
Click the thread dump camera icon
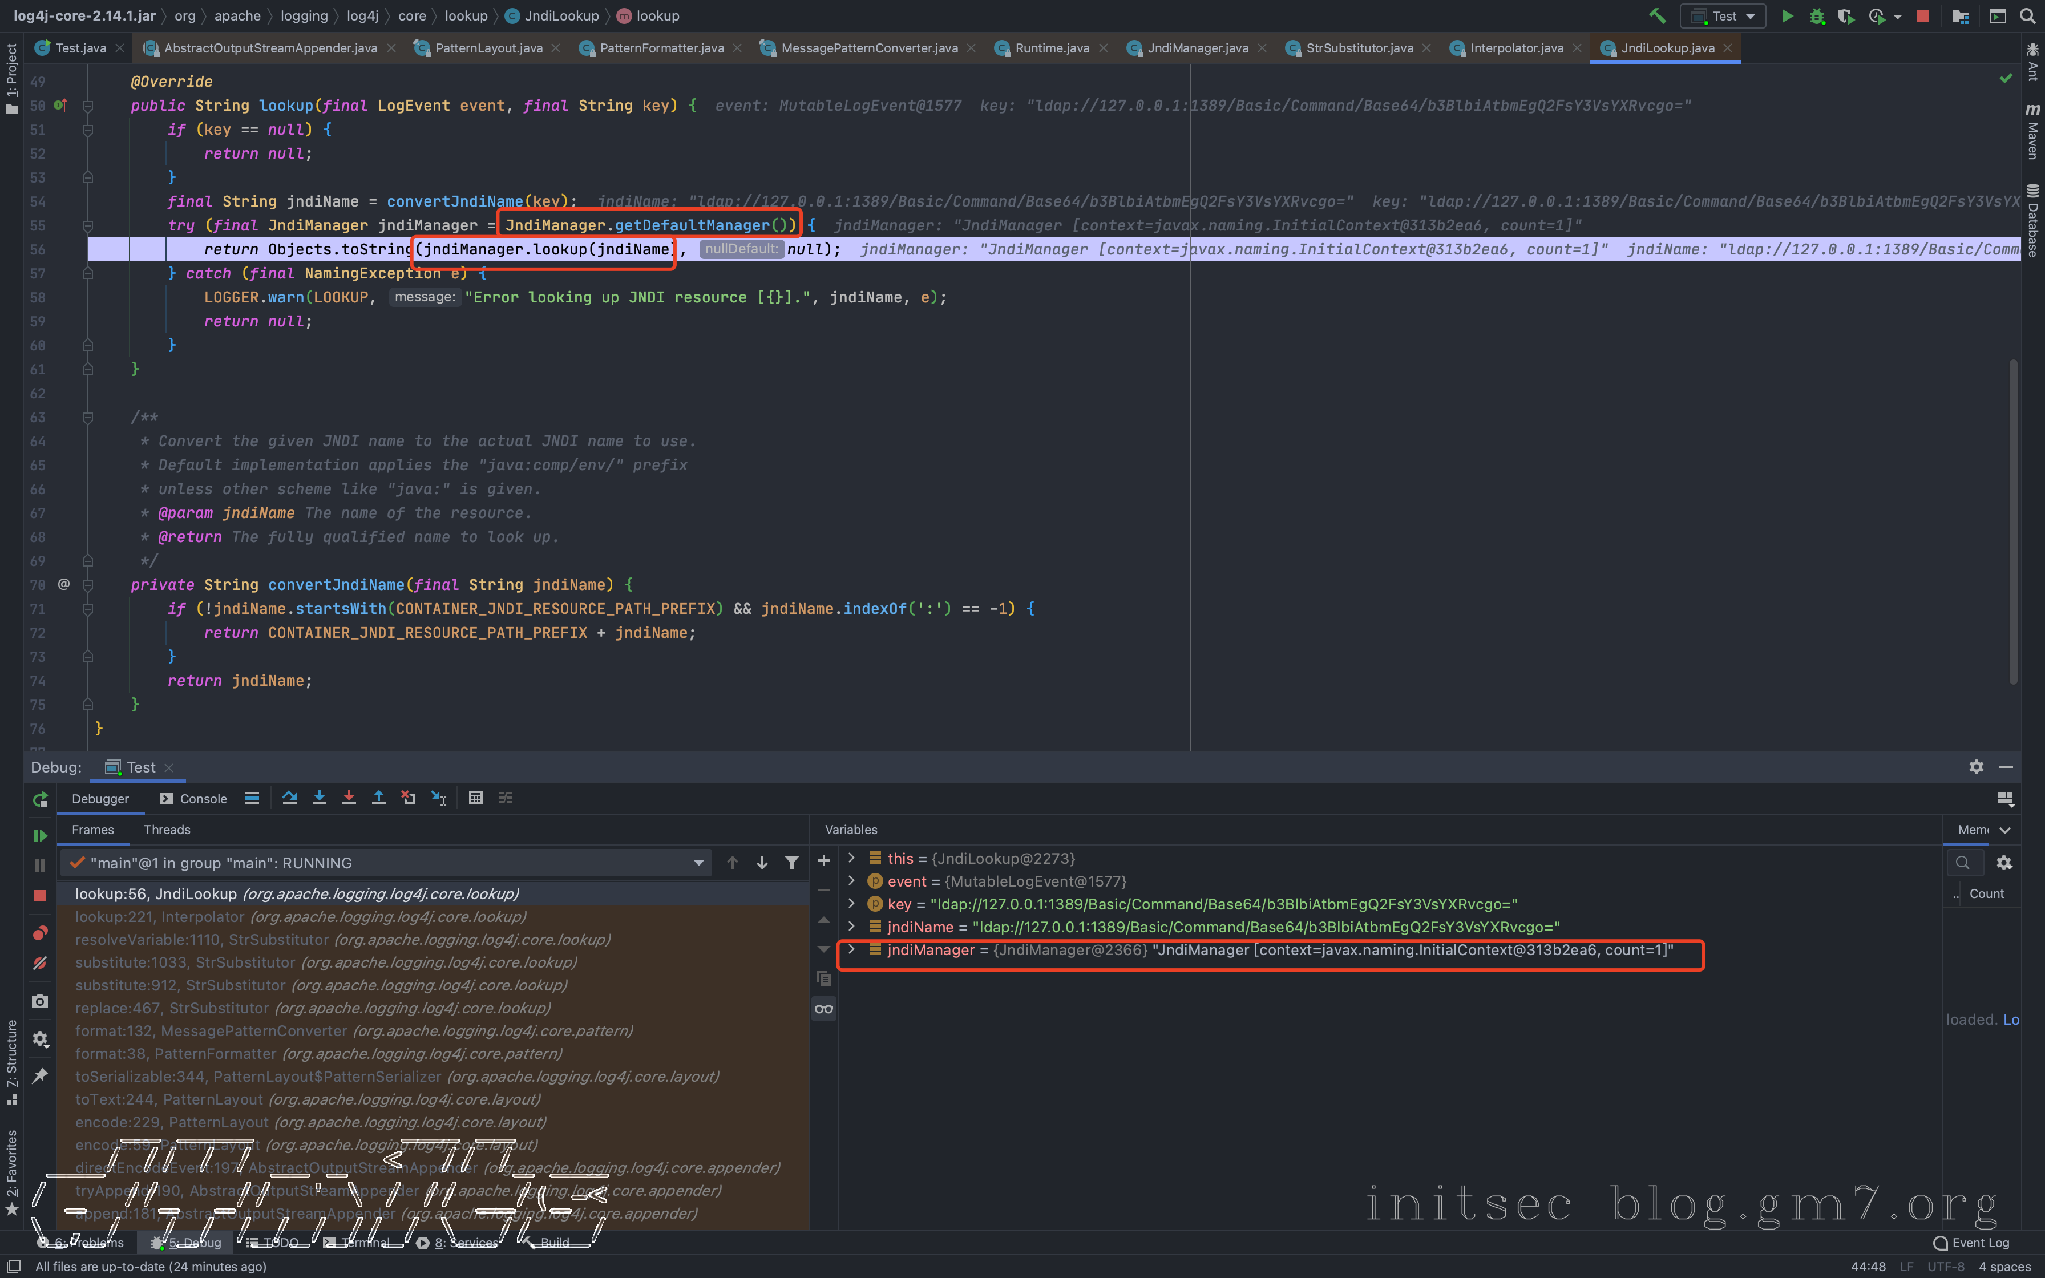pyautogui.click(x=40, y=1001)
